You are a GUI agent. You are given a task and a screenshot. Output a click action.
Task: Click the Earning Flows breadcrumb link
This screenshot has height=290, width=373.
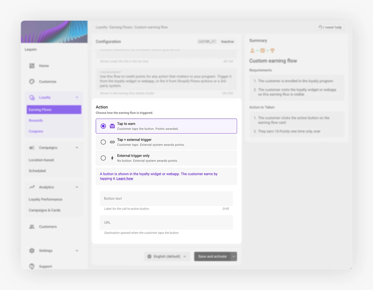121,27
